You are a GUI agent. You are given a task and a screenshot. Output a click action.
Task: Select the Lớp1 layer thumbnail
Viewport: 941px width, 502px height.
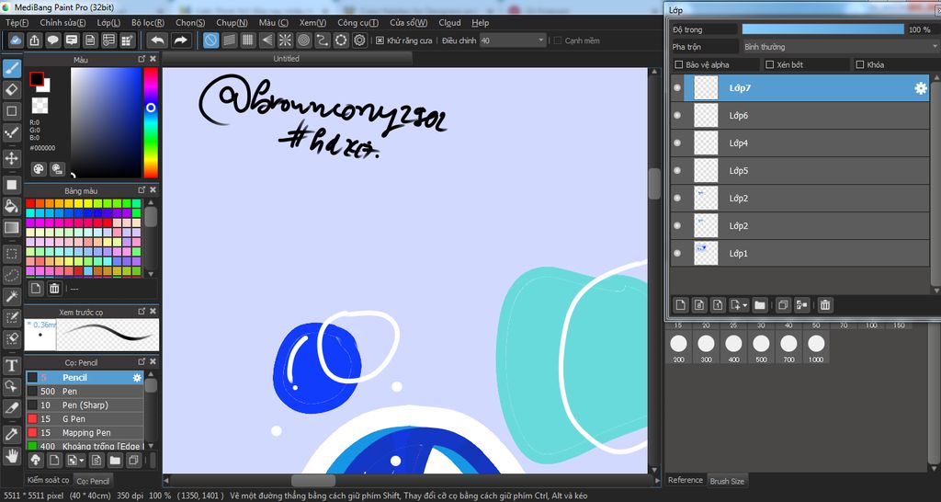click(x=706, y=254)
